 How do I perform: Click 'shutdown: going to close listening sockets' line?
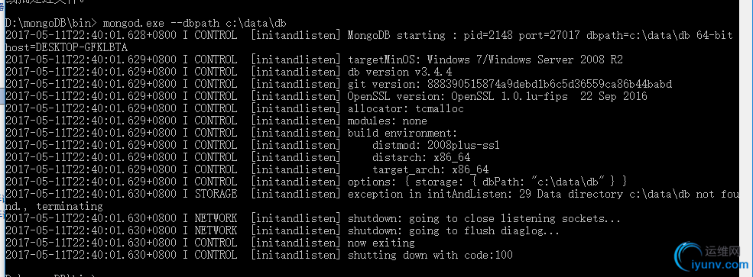[x=313, y=218]
